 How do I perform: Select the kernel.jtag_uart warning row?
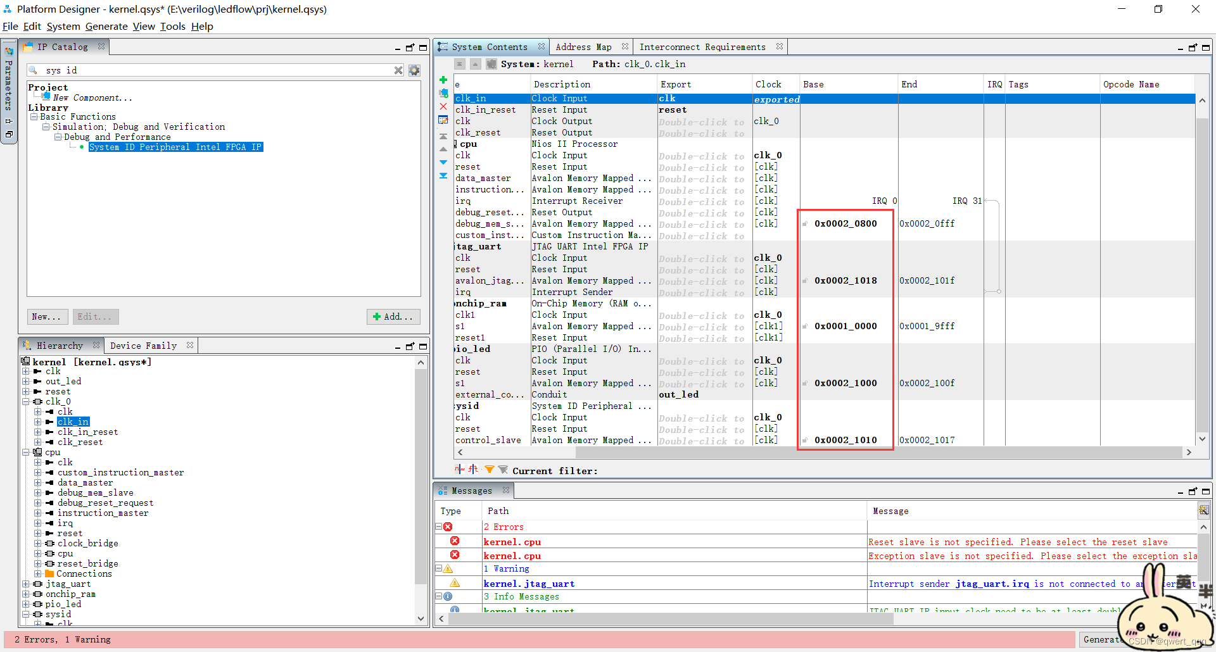tap(816, 584)
